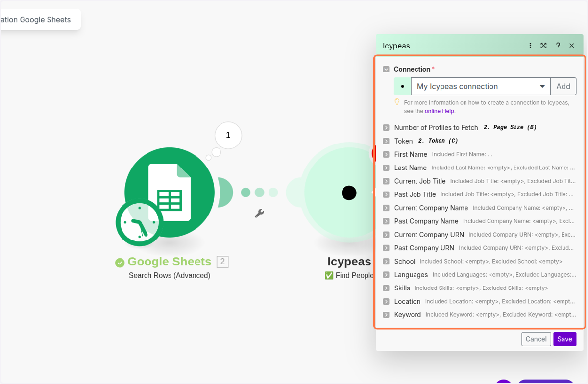588x384 pixels.
Task: Click the bundle count bubble showing 1
Action: (x=228, y=135)
